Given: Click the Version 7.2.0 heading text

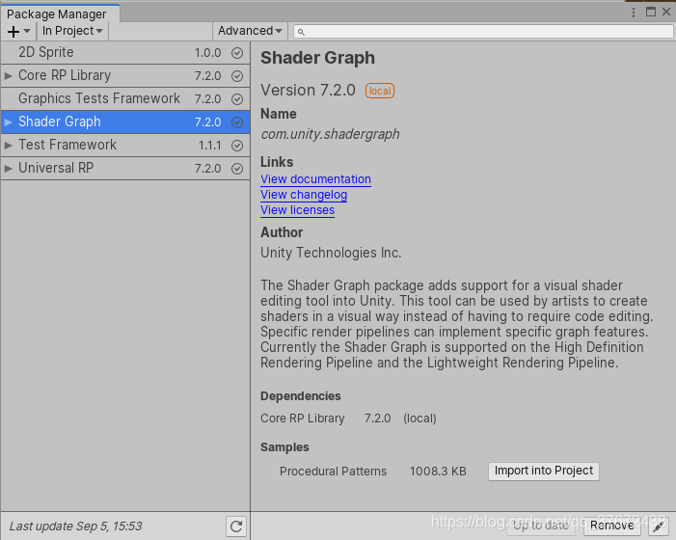Looking at the screenshot, I should pos(308,91).
